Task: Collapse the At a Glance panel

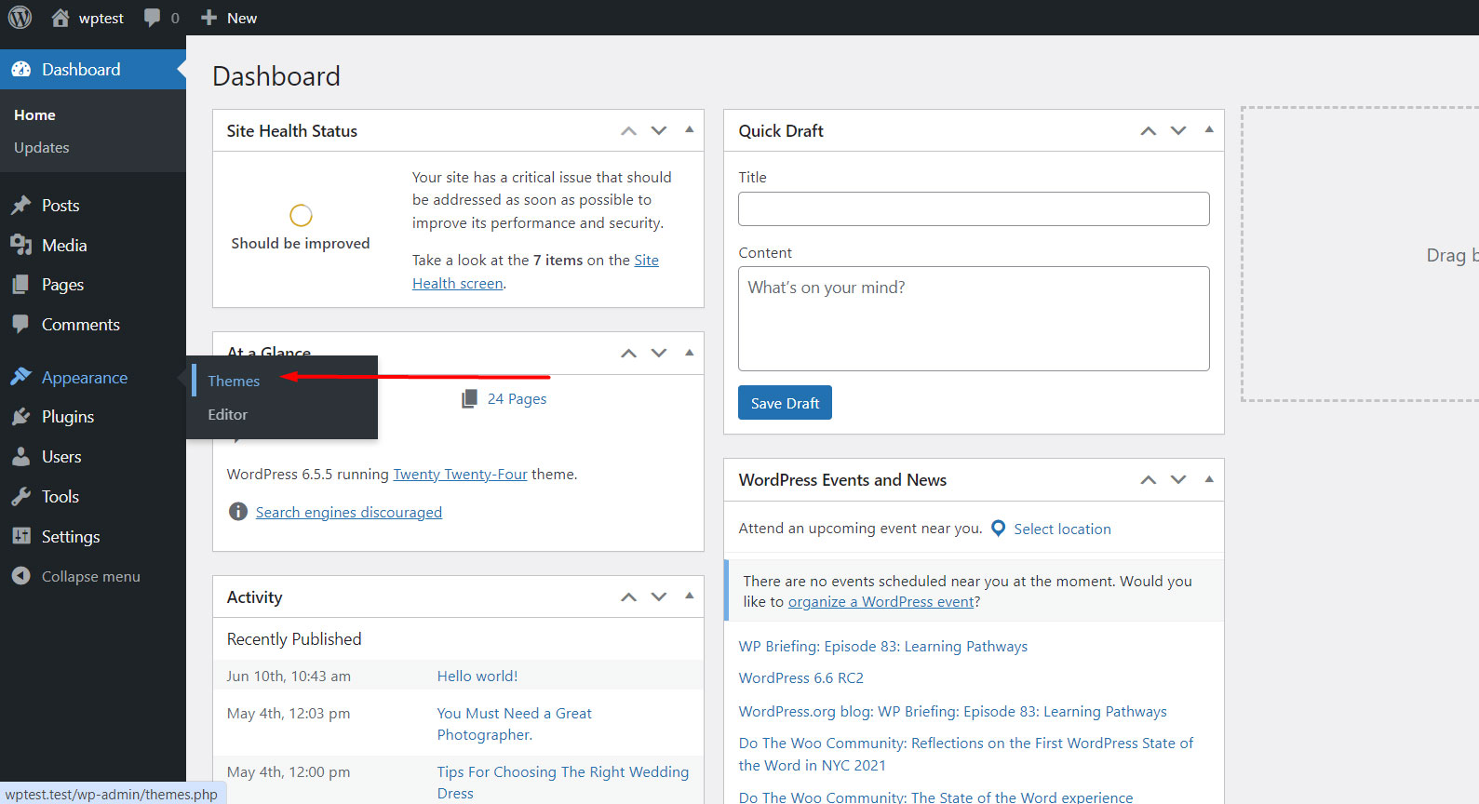Action: [x=690, y=352]
